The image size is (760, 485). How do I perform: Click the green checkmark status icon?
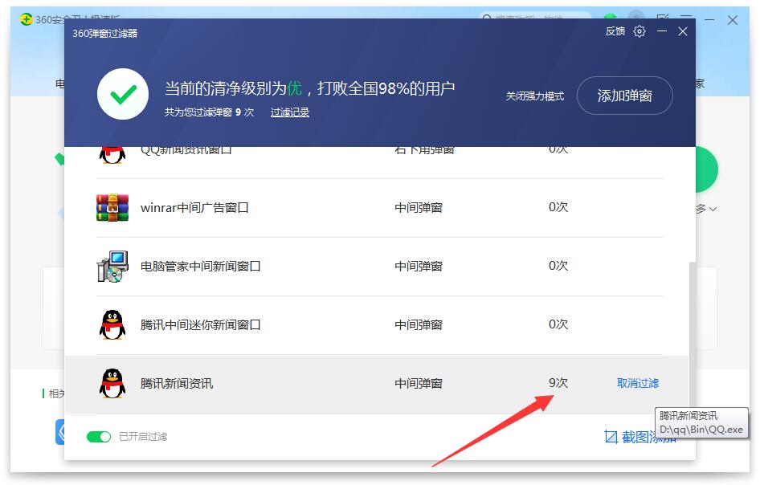click(x=123, y=94)
